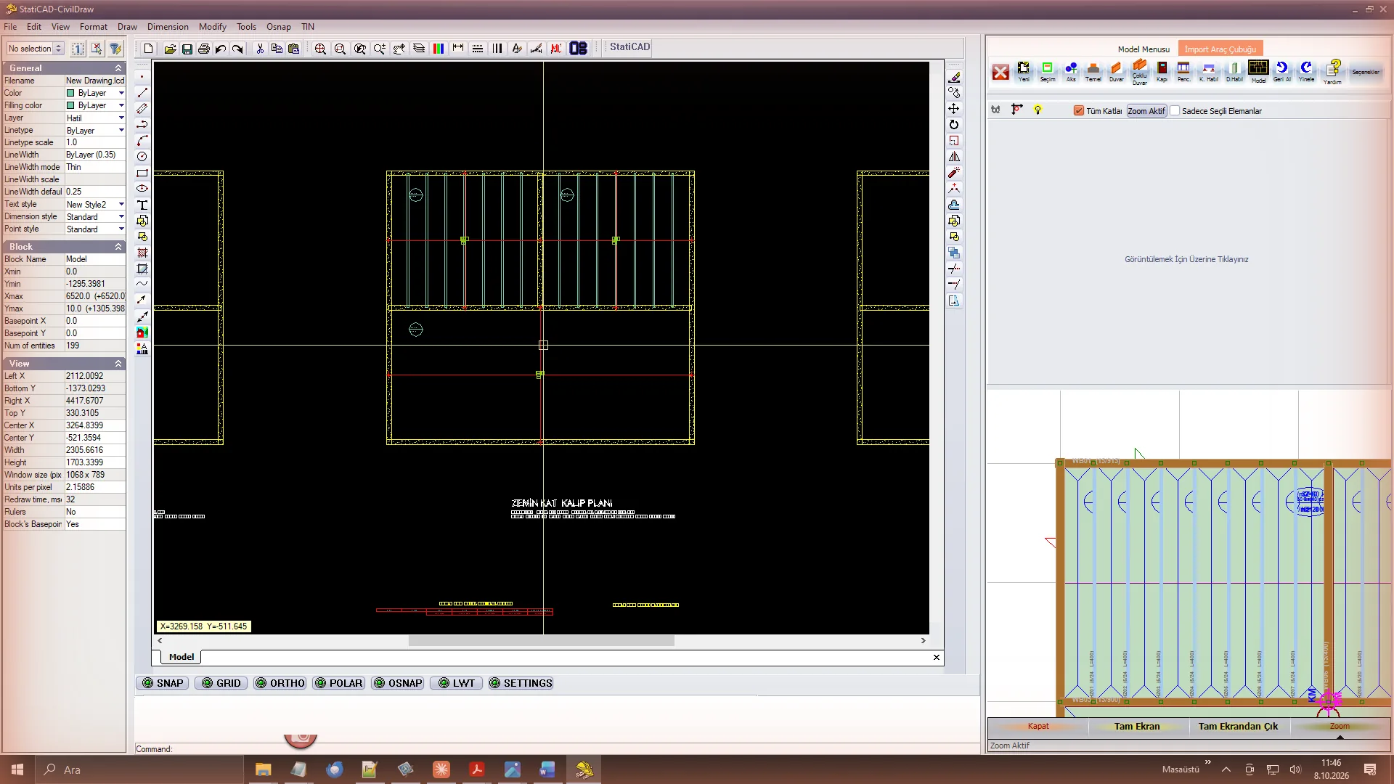Toggle ORTHO mode
The image size is (1394, 784).
(x=280, y=683)
